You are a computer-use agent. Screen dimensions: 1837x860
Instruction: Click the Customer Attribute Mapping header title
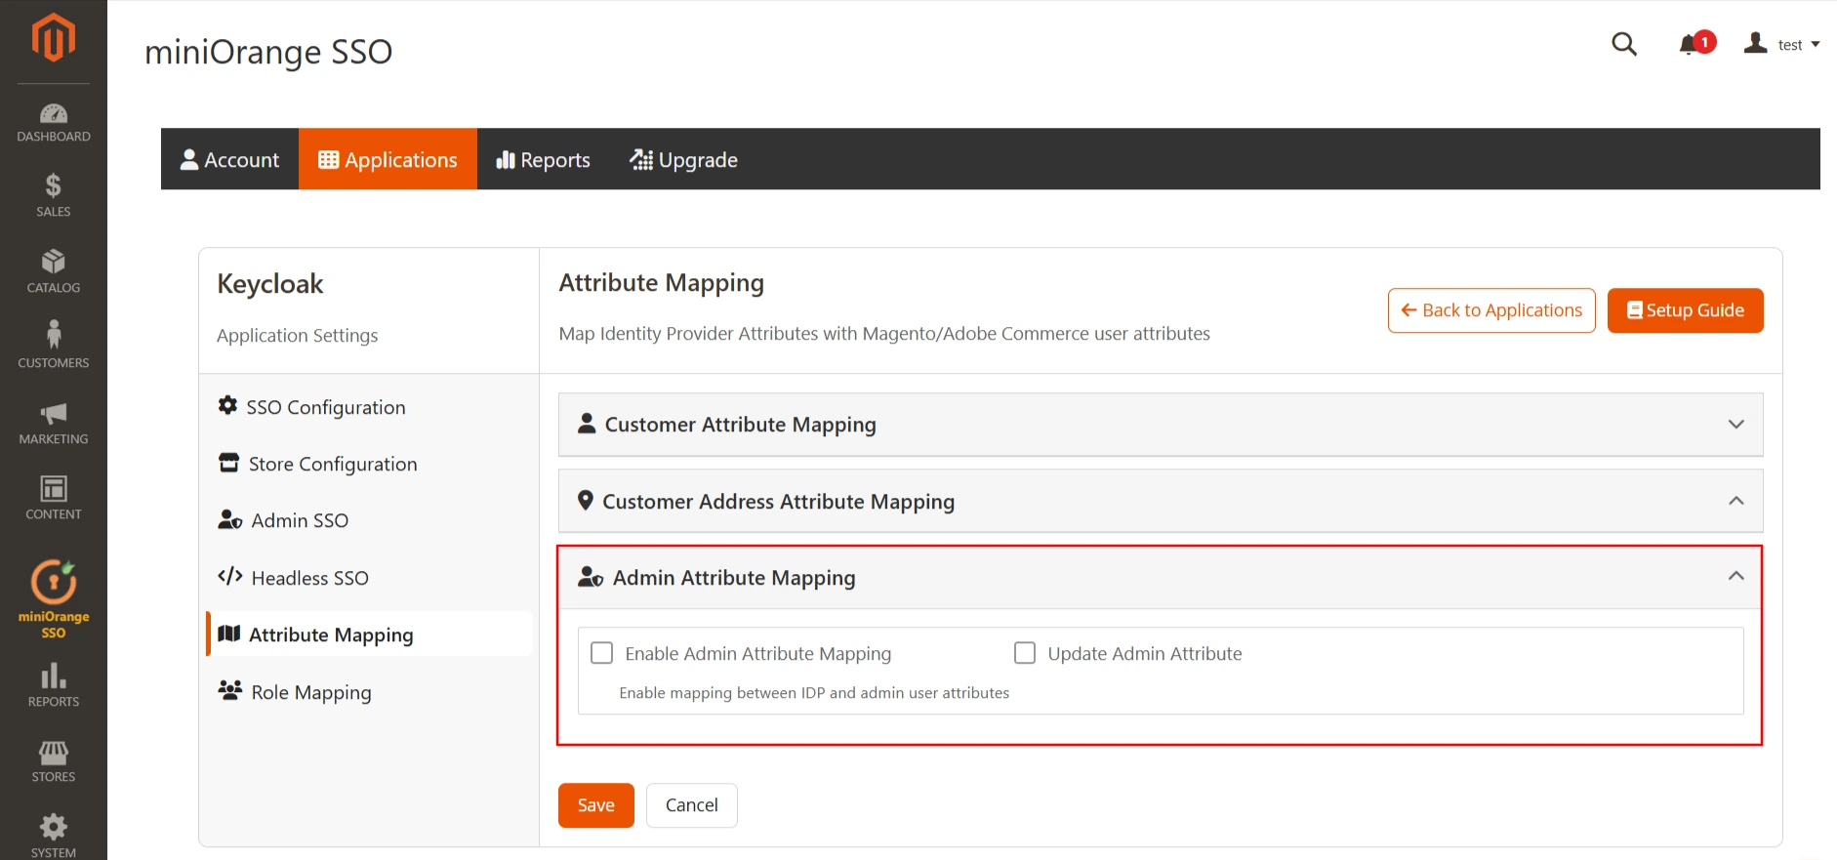[x=740, y=425]
